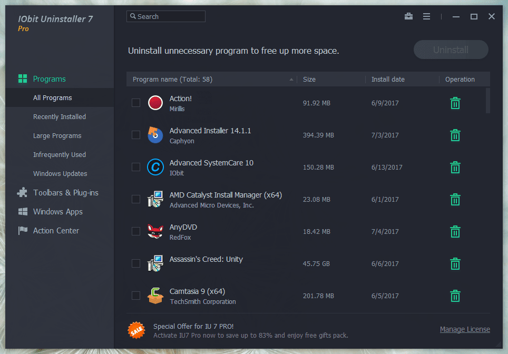This screenshot has height=354, width=508.
Task: Delete Advanced SystemCare 10 via trash icon
Action: (x=455, y=168)
